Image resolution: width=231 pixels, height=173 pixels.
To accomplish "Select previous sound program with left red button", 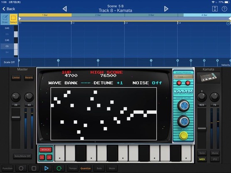I will 179,83.
